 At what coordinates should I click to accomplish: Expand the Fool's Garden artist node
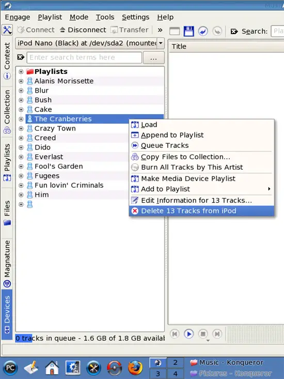[x=21, y=166]
